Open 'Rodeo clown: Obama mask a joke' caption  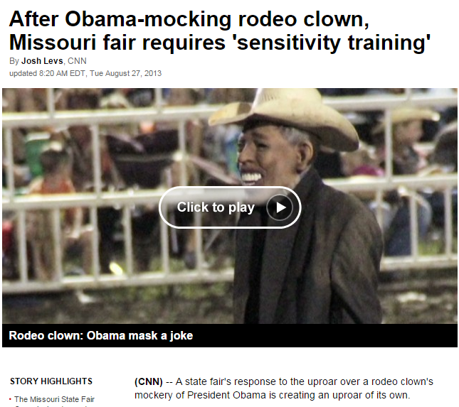[101, 335]
